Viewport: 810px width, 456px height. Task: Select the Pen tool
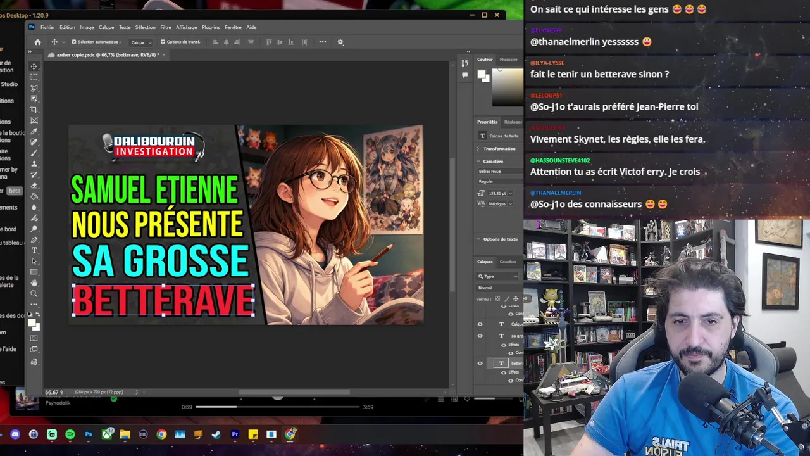tap(34, 239)
